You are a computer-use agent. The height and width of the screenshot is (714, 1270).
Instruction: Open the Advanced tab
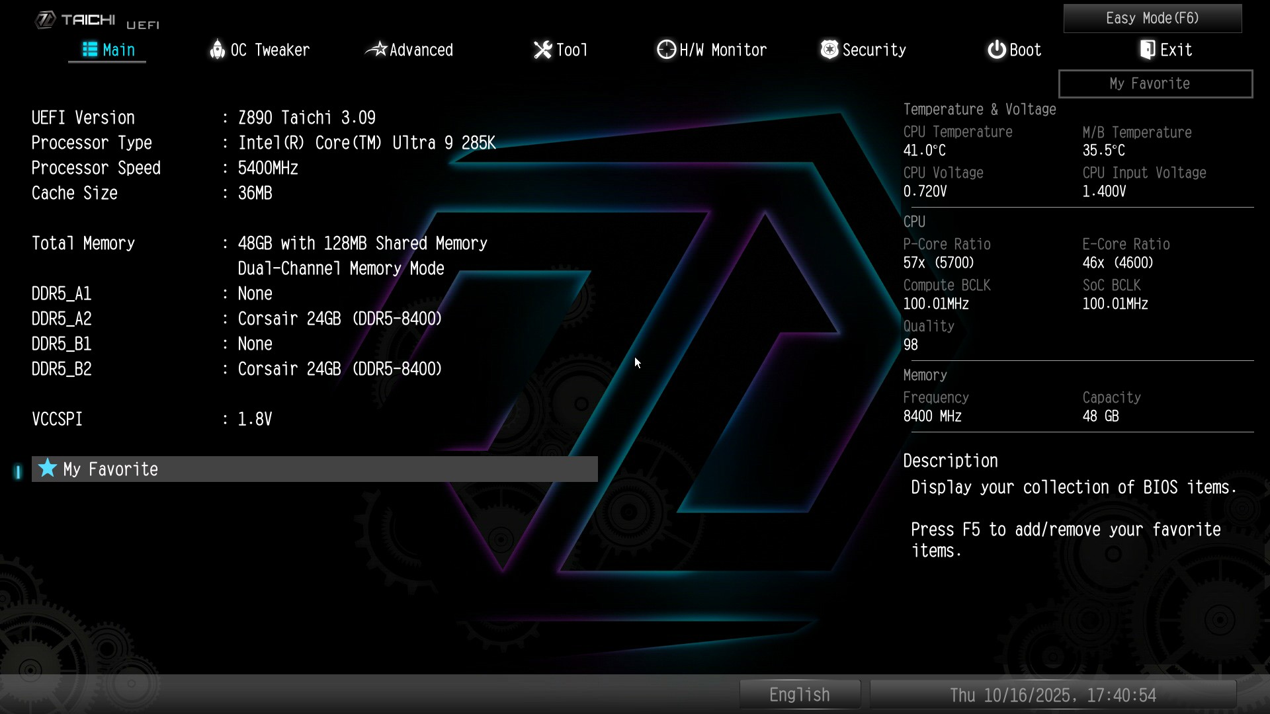tap(421, 50)
